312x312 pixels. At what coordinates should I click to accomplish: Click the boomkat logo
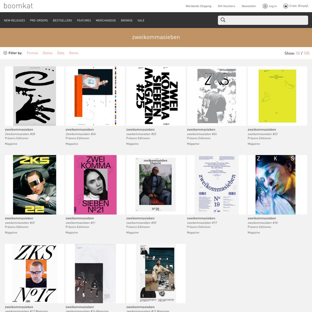point(18,6)
